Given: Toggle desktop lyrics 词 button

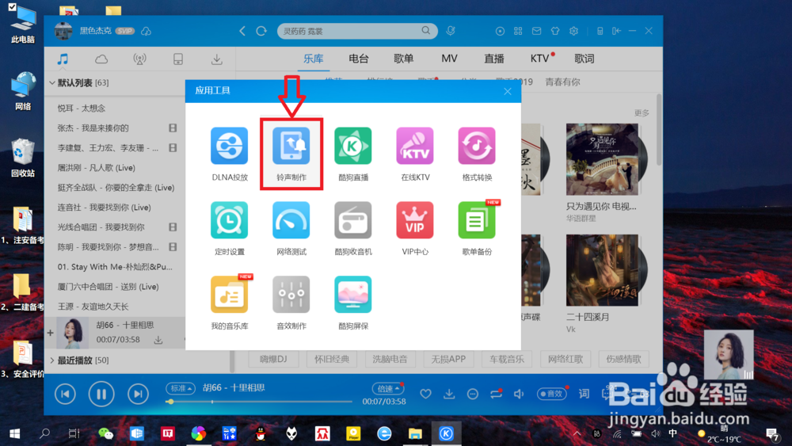Looking at the screenshot, I should click(x=584, y=394).
